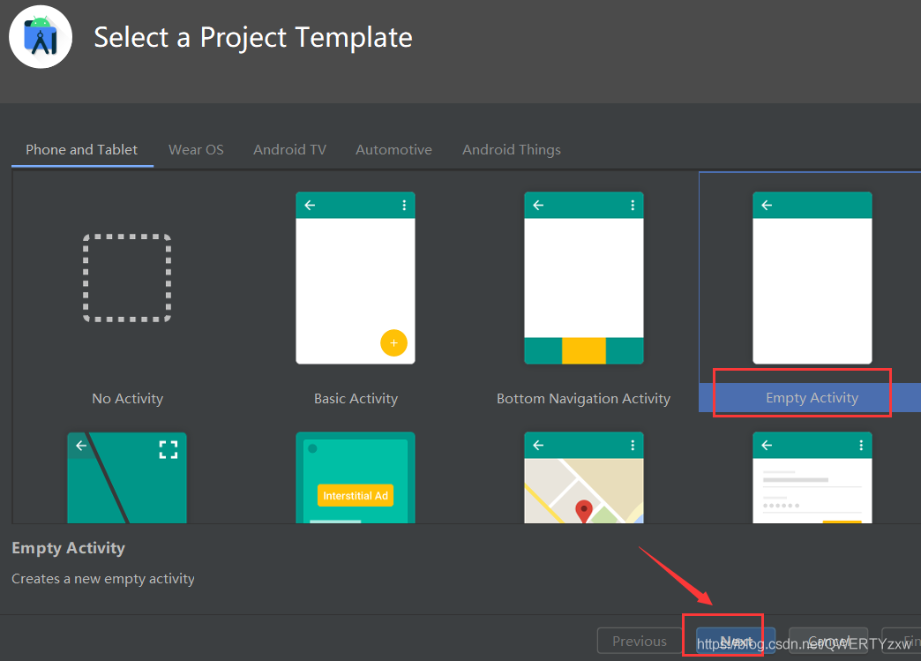This screenshot has width=921, height=661.
Task: Select the Automotive tab
Action: click(393, 150)
